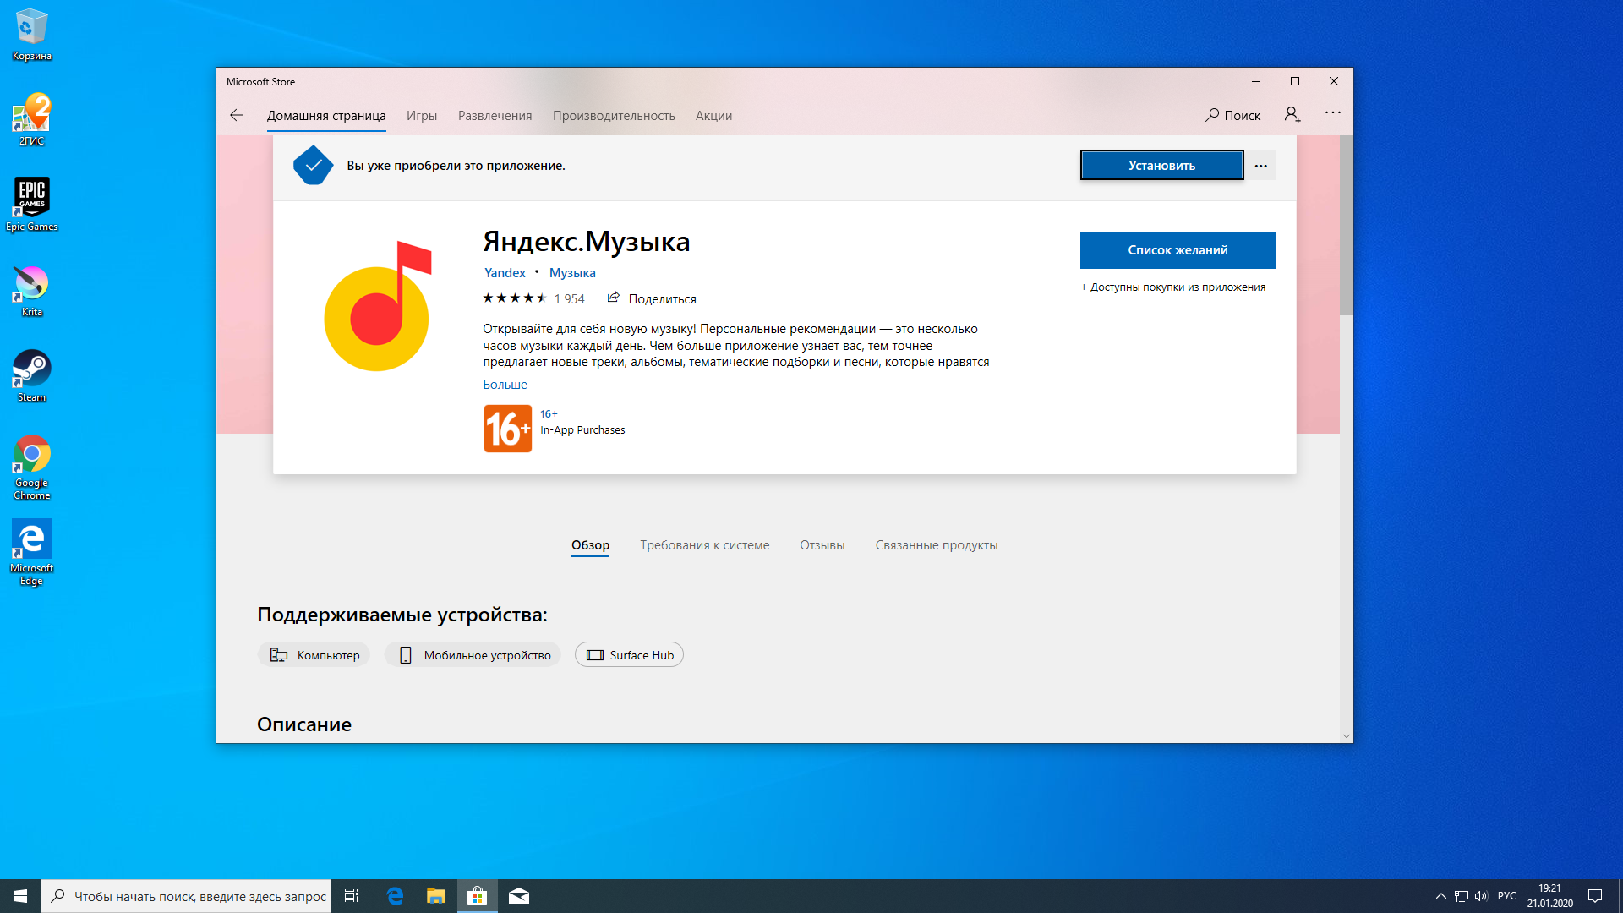
Task: Select the Google Chrome desktop icon
Action: coord(31,467)
